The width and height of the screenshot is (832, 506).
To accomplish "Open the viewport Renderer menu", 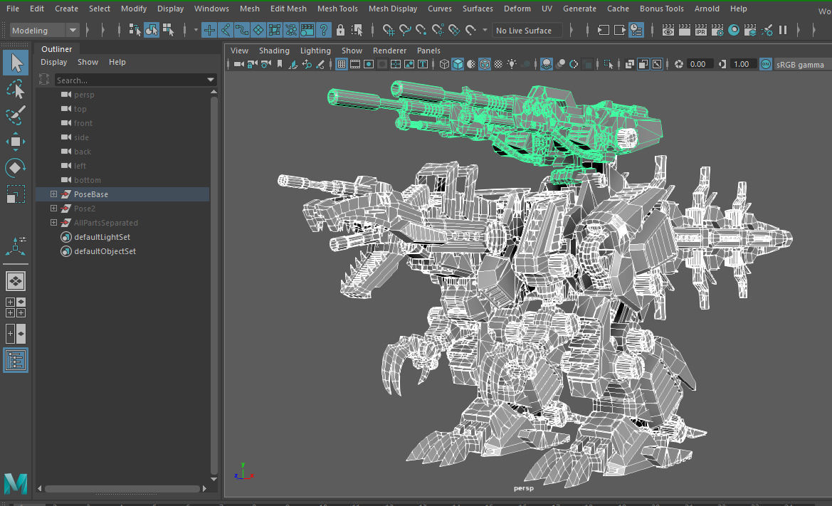I will click(389, 51).
